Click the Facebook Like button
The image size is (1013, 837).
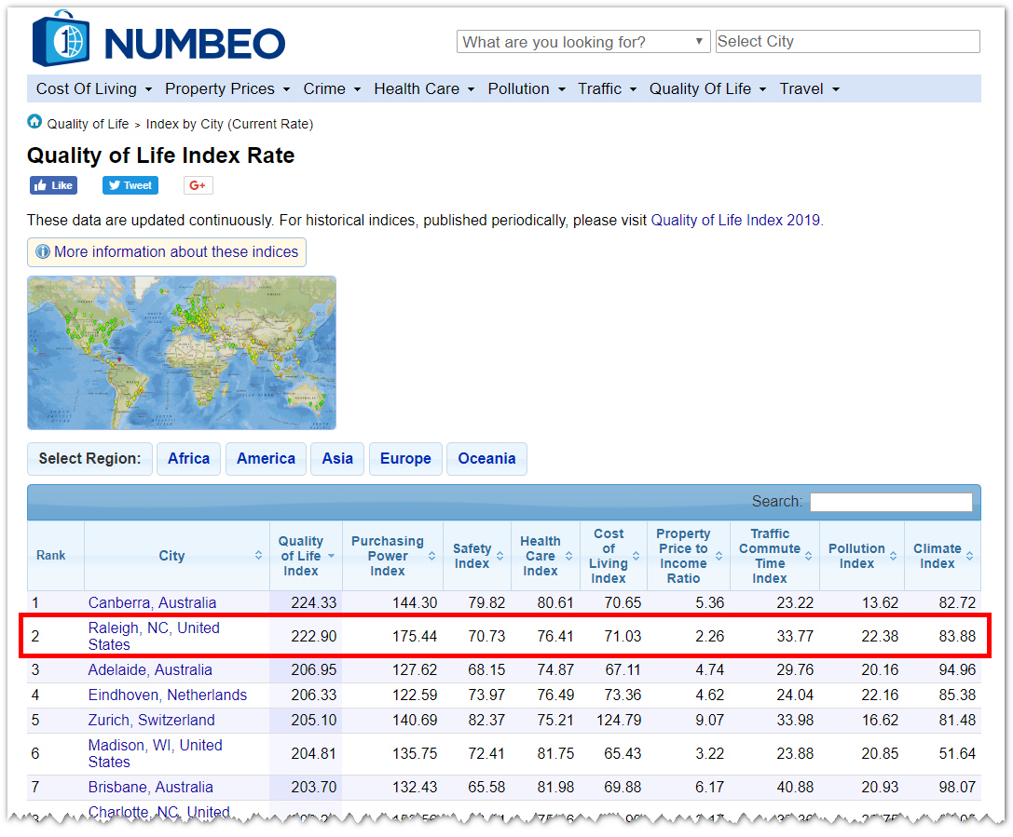click(53, 185)
